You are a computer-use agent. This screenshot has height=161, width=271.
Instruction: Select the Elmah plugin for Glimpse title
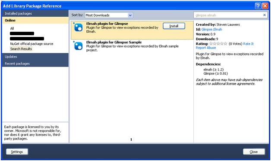[x=107, y=24]
